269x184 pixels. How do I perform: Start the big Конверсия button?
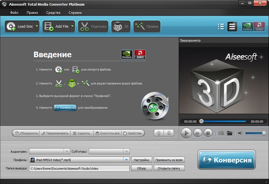[226, 160]
